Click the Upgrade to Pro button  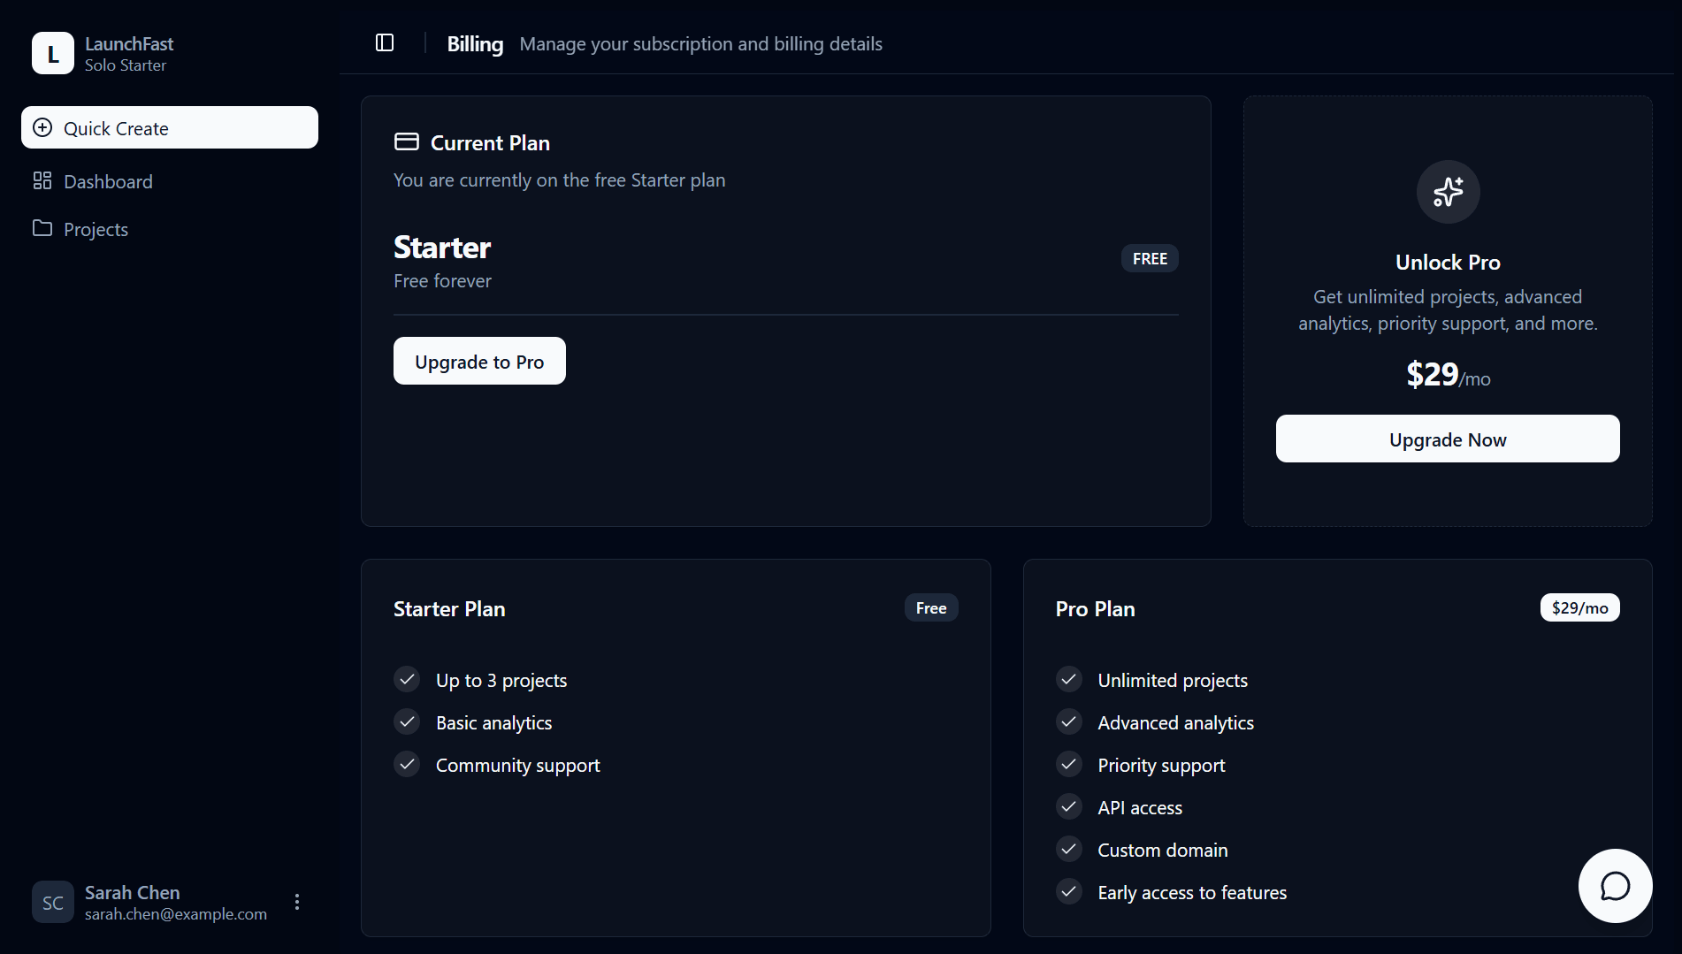[x=478, y=361]
